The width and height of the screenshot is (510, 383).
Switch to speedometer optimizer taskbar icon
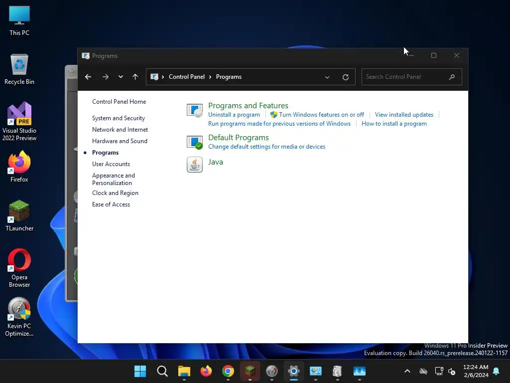(272, 371)
